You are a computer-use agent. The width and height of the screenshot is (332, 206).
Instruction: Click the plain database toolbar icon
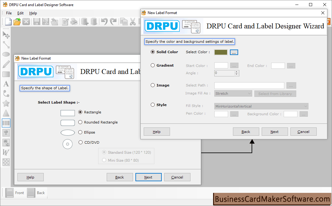coord(94,21)
